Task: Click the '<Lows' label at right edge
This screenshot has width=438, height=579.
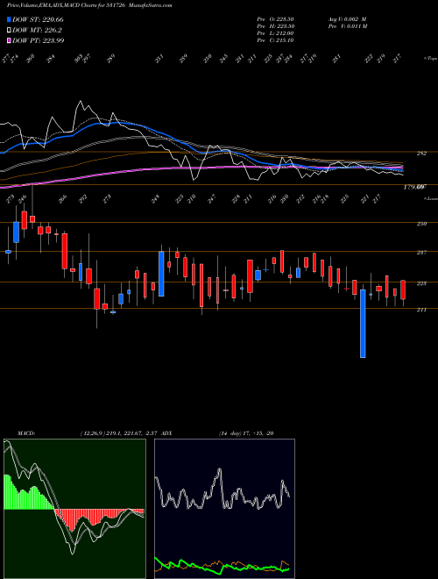Action: coord(430,198)
